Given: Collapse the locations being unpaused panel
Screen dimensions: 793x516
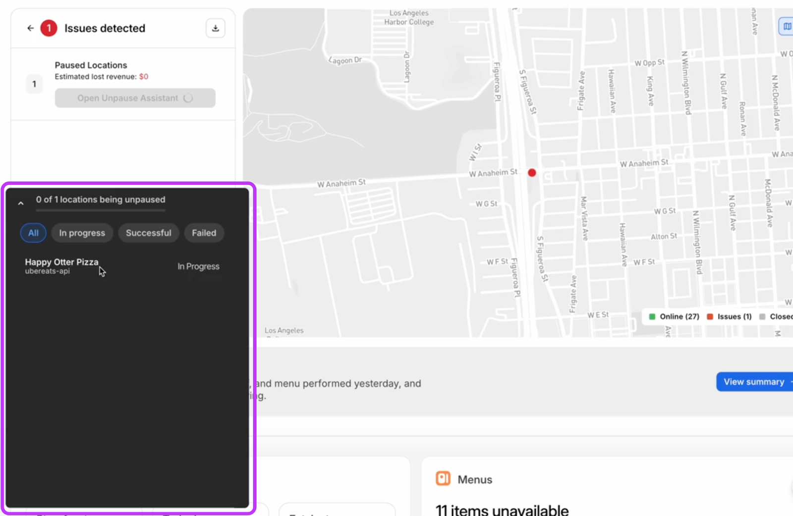Looking at the screenshot, I should [21, 203].
